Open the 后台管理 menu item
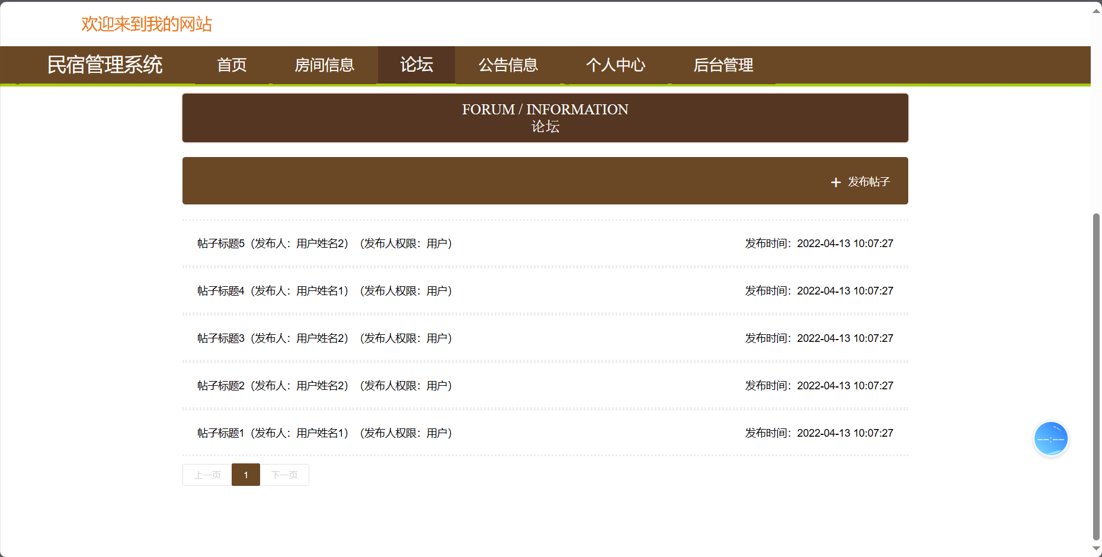 pyautogui.click(x=723, y=65)
